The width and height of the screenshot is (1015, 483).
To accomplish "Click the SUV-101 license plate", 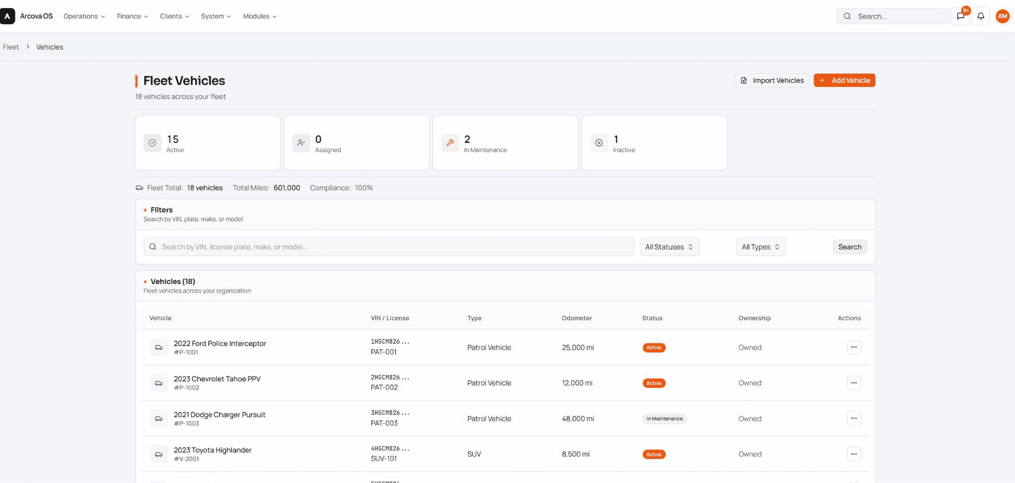I will coord(384,459).
